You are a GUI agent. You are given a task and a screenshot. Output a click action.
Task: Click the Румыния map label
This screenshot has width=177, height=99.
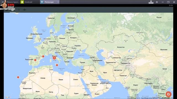(x=70, y=51)
